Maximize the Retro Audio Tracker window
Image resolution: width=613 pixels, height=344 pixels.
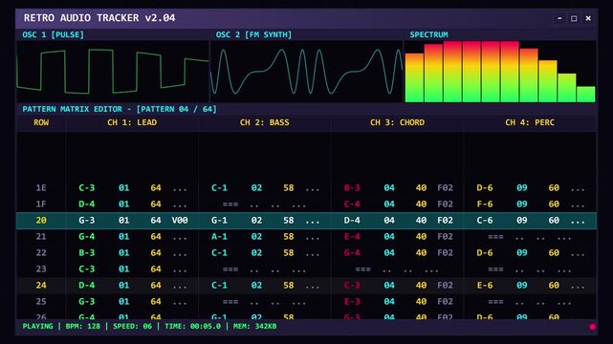tap(574, 18)
